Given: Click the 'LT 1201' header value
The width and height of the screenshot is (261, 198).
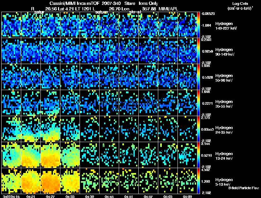Looking at the screenshot, I should click(x=84, y=9).
